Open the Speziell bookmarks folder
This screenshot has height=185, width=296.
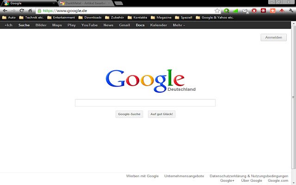tap(184, 18)
